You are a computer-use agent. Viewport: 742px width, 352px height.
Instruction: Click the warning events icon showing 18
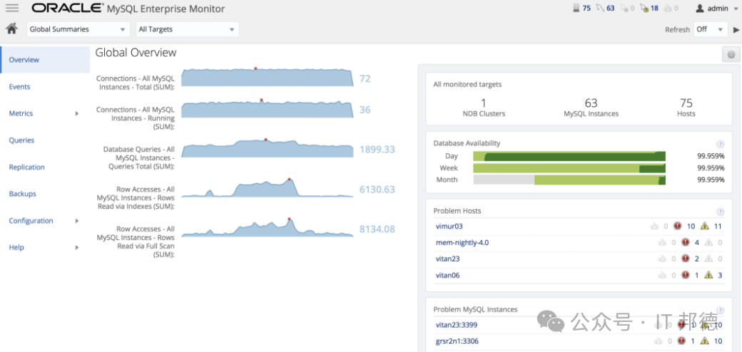[644, 8]
